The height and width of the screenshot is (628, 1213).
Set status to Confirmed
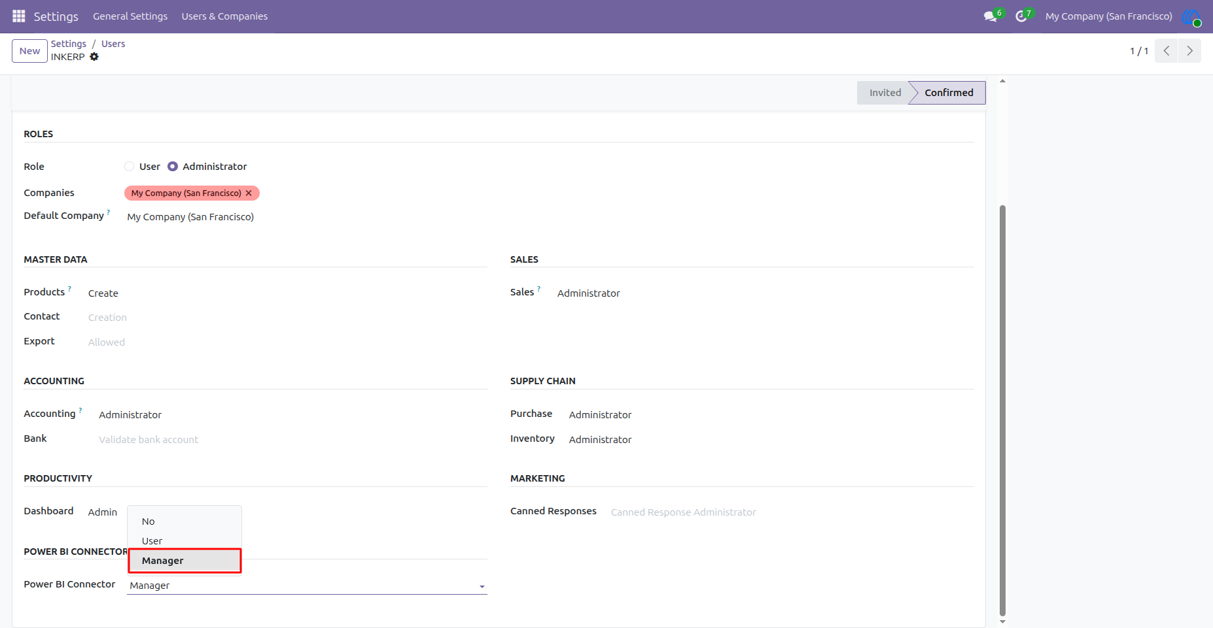(949, 93)
